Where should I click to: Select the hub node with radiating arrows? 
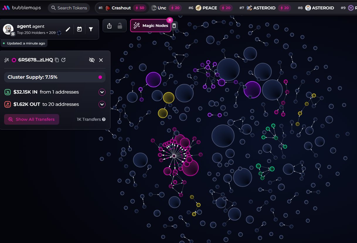click(174, 156)
